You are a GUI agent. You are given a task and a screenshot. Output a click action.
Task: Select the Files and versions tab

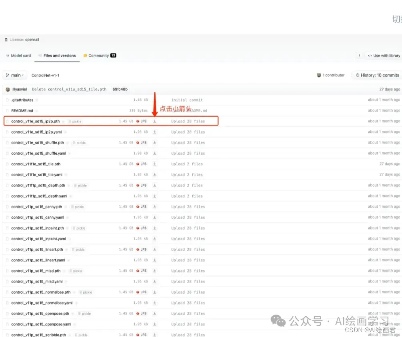57,56
